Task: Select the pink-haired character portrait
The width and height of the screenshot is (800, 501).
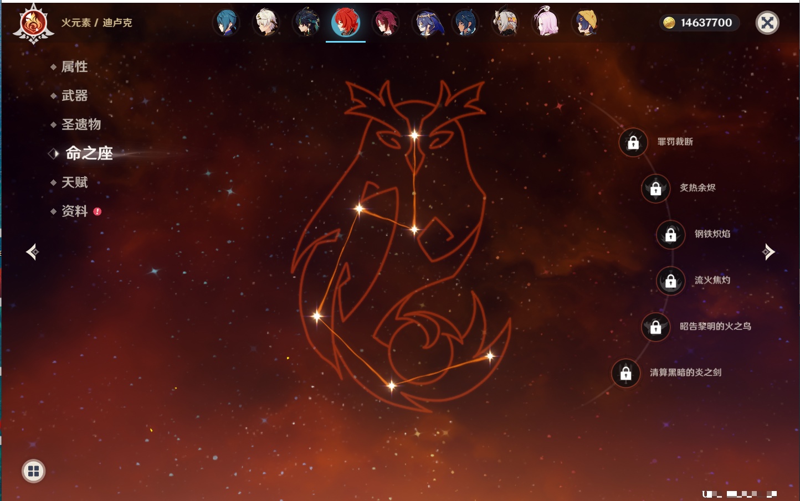Action: [x=546, y=23]
